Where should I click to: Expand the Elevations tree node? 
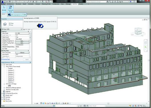4,88
